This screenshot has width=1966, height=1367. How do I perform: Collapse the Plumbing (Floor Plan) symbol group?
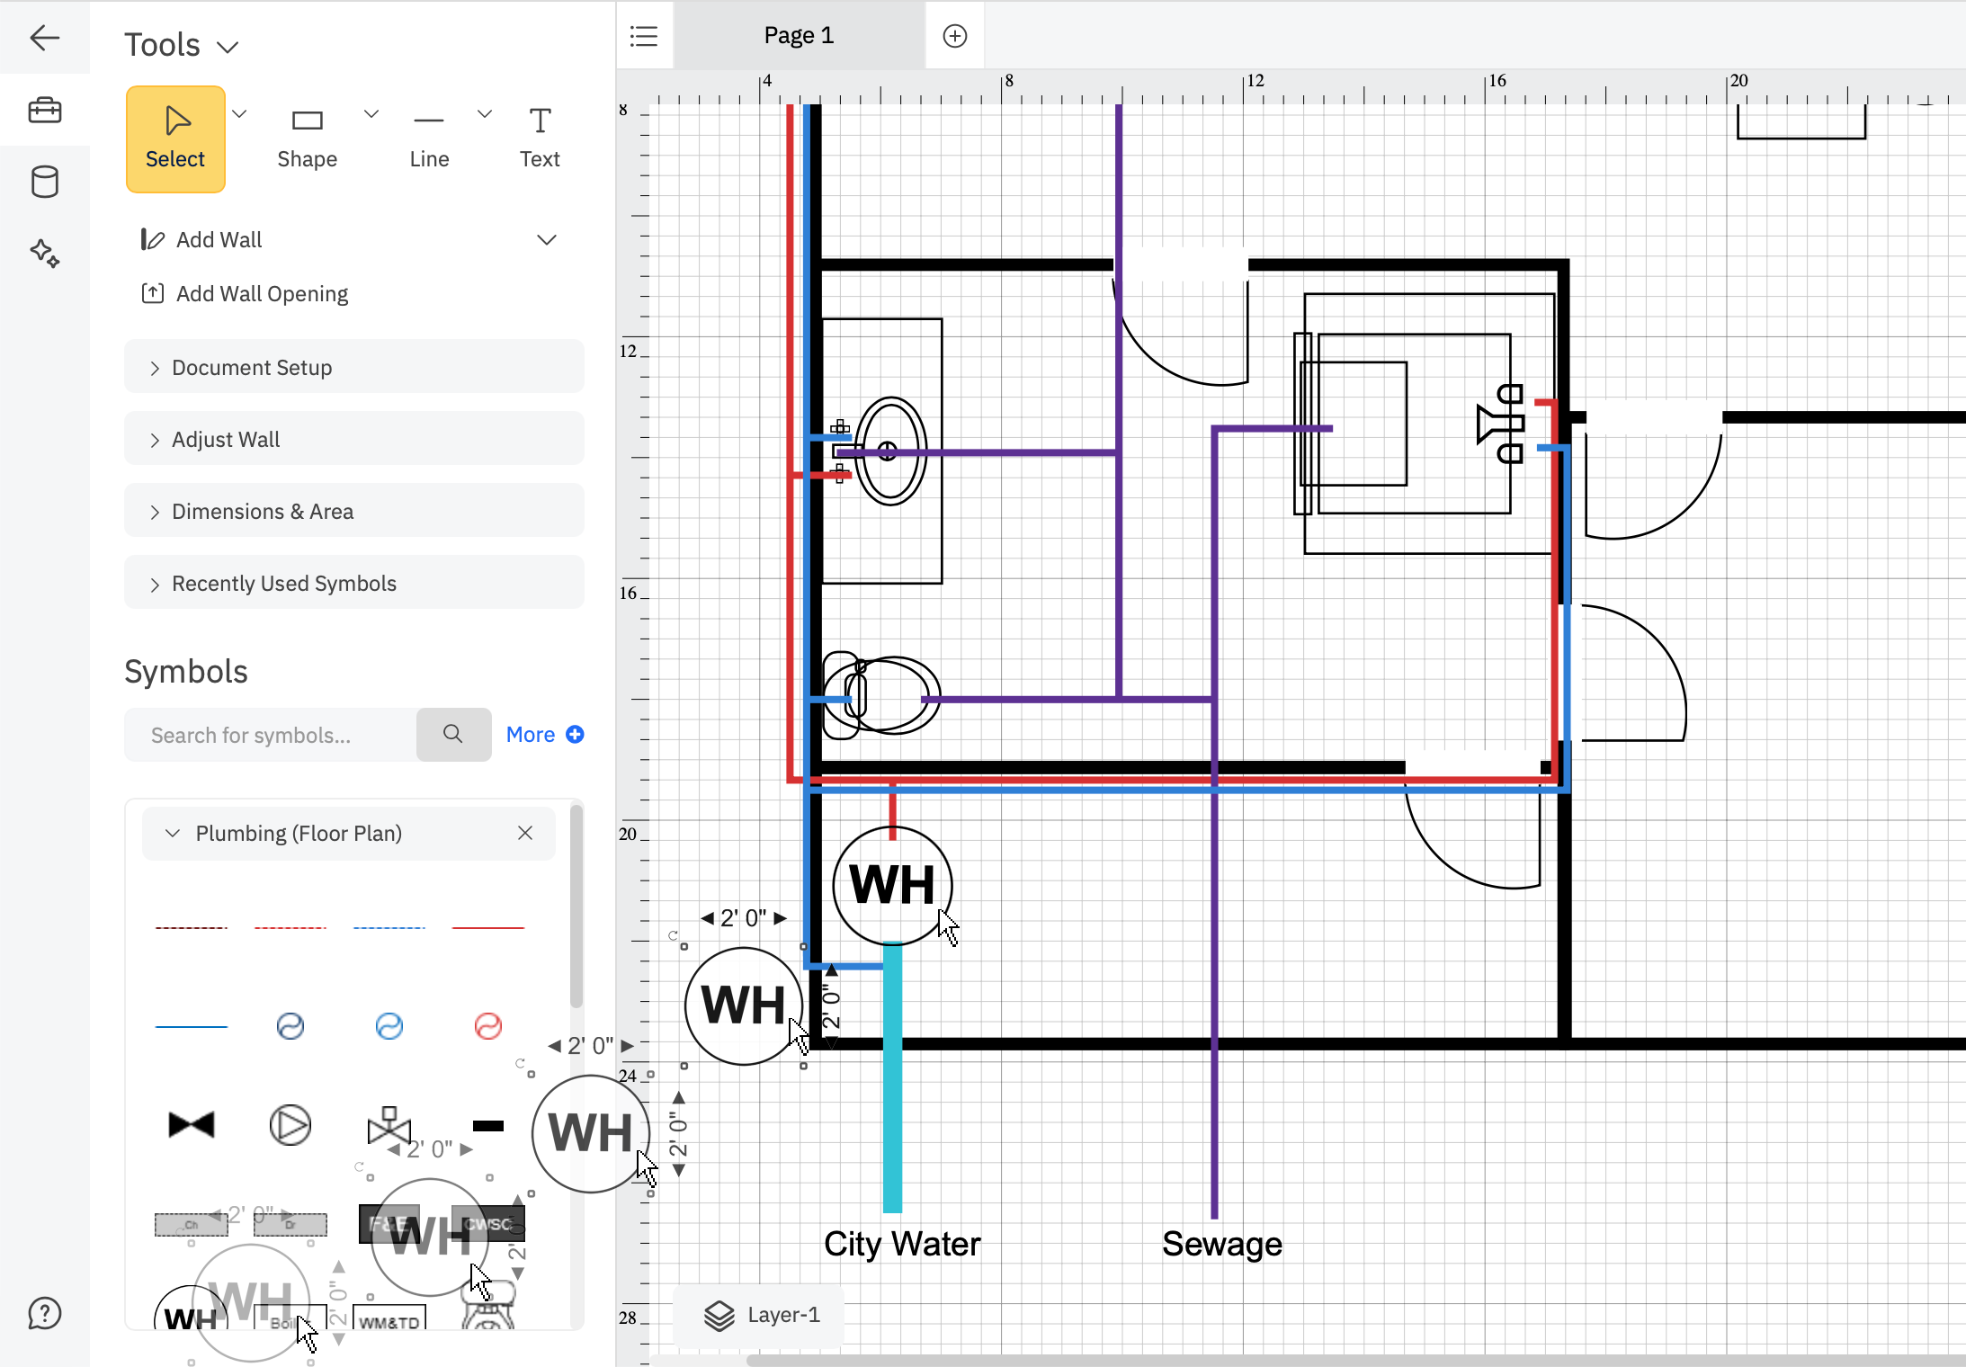[x=173, y=833]
